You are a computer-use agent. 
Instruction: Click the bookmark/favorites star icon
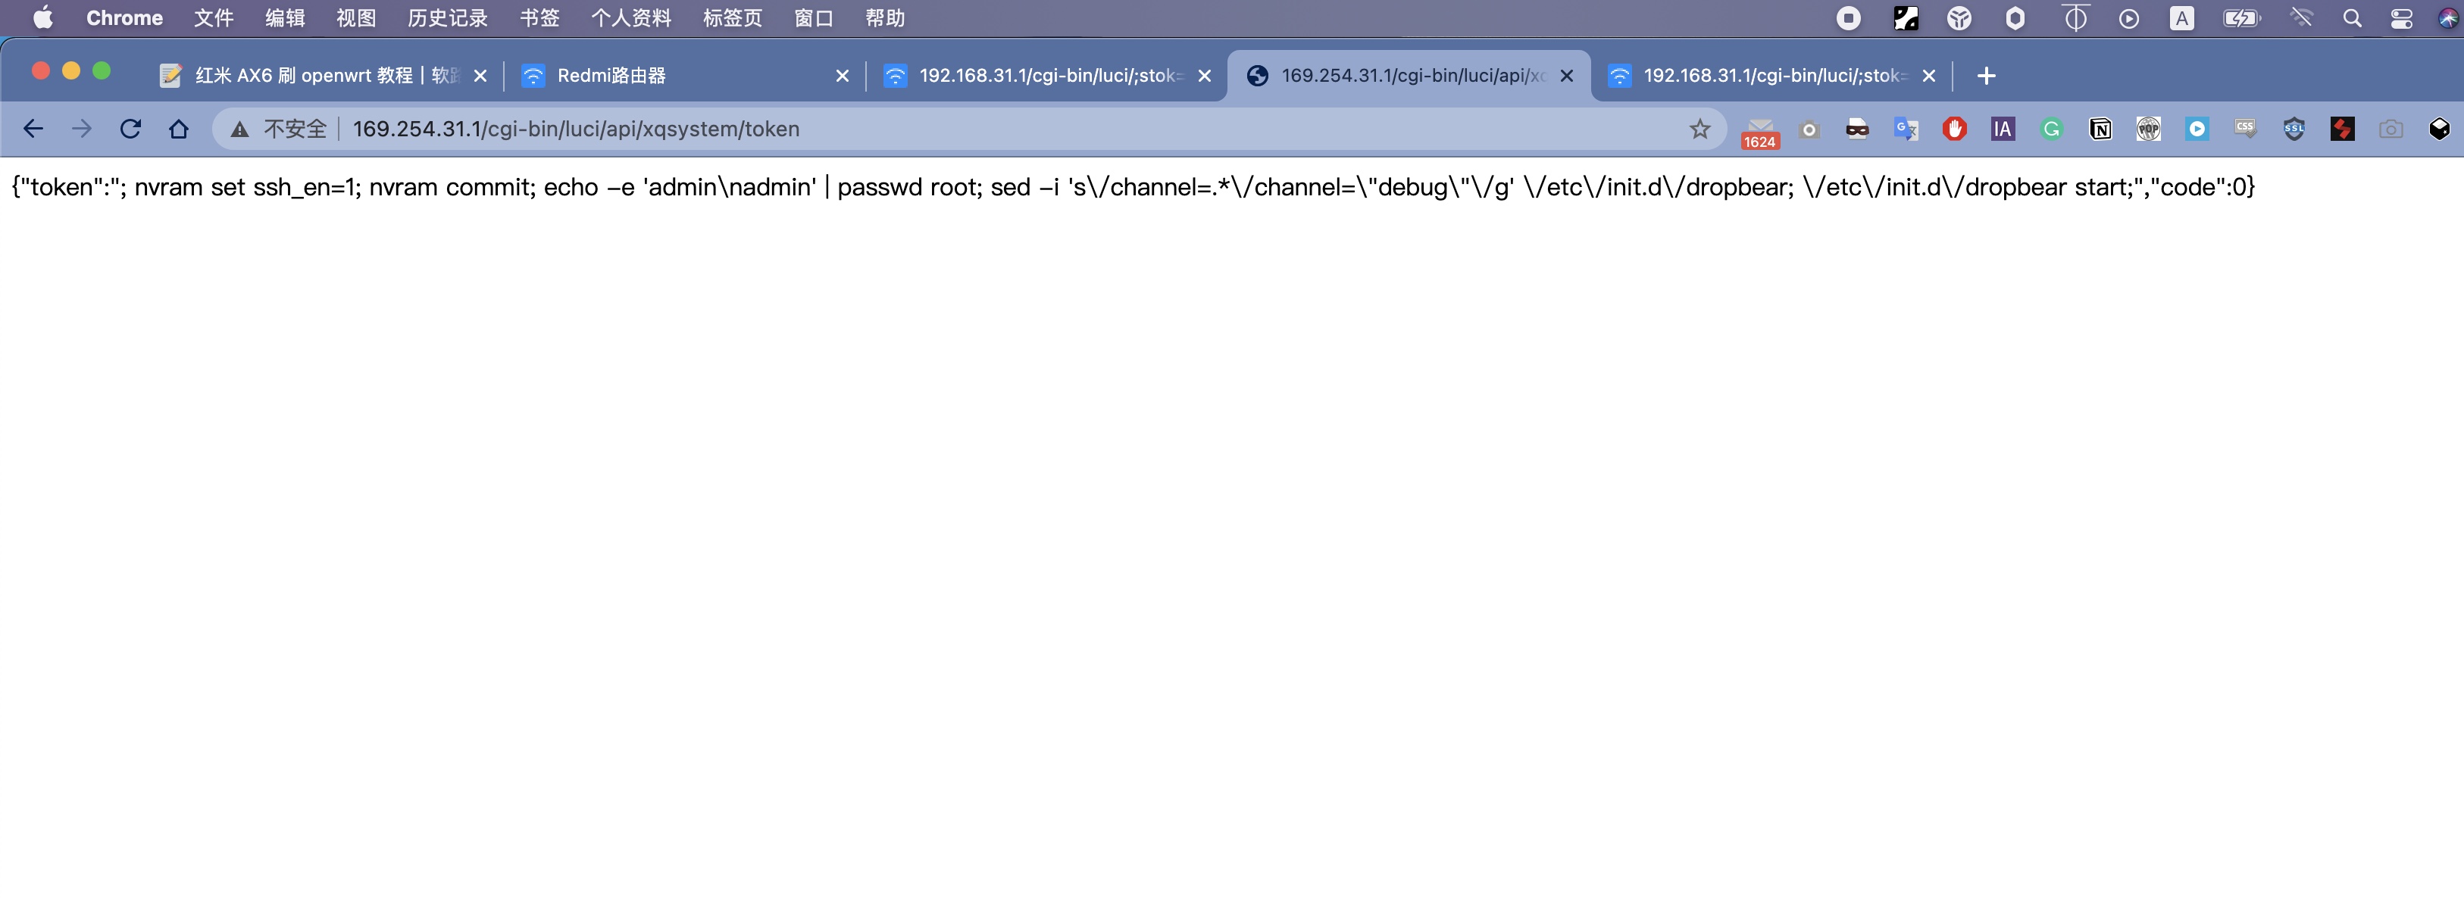point(1699,129)
